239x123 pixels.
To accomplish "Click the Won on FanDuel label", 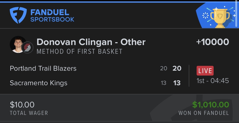I will 203,113.
